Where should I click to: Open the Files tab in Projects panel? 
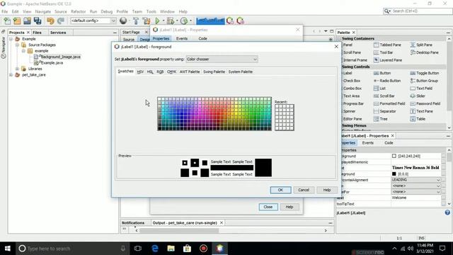pyautogui.click(x=37, y=33)
